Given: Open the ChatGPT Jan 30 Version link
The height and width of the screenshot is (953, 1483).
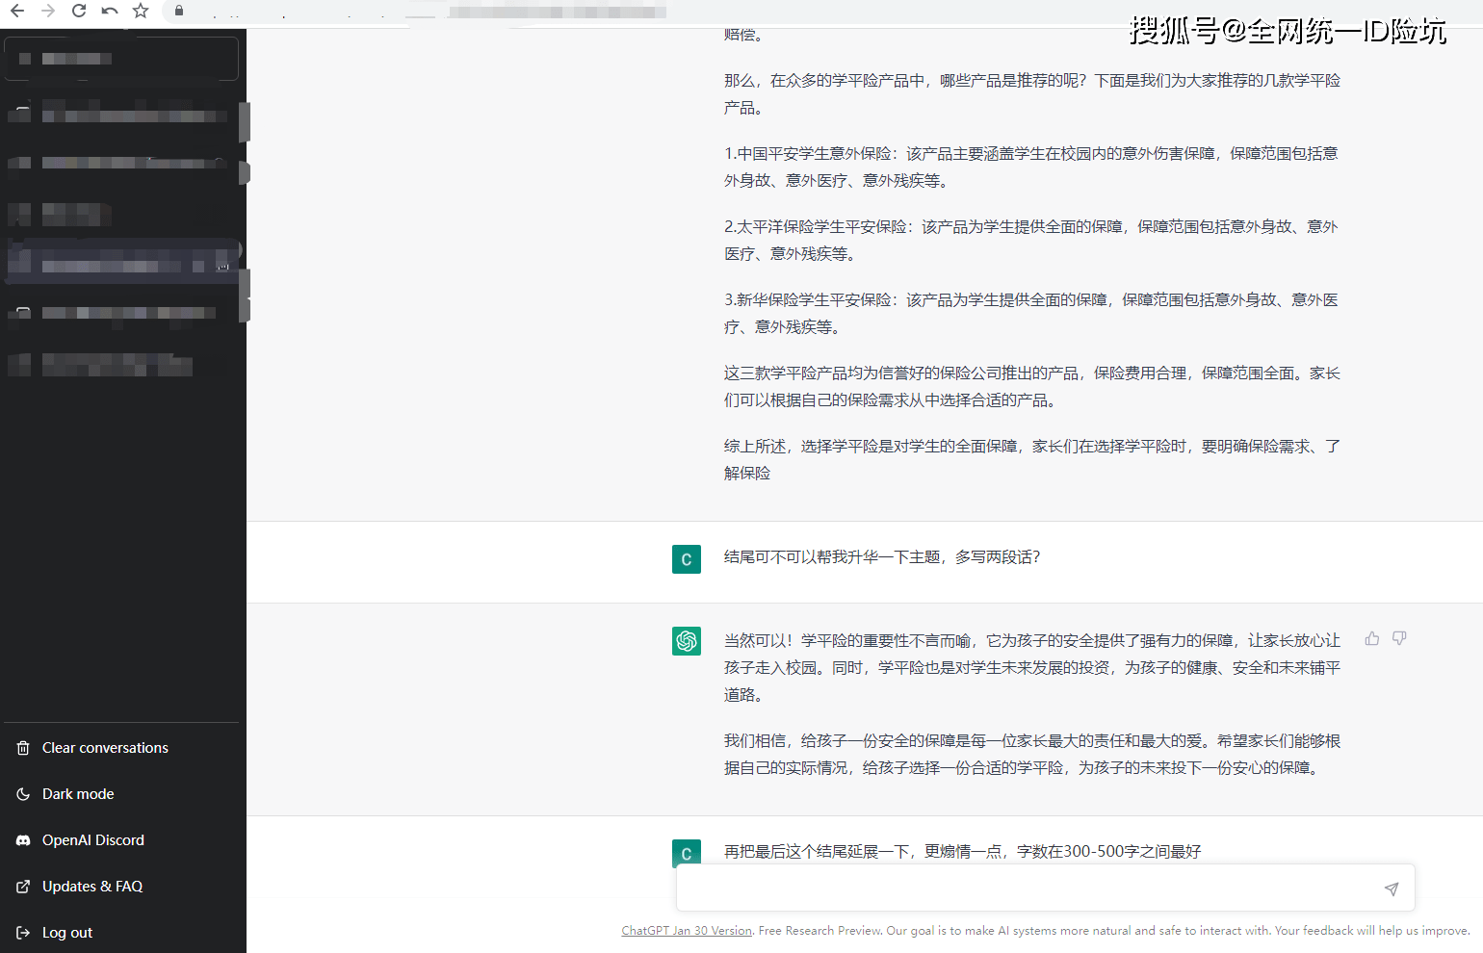Looking at the screenshot, I should 686,930.
